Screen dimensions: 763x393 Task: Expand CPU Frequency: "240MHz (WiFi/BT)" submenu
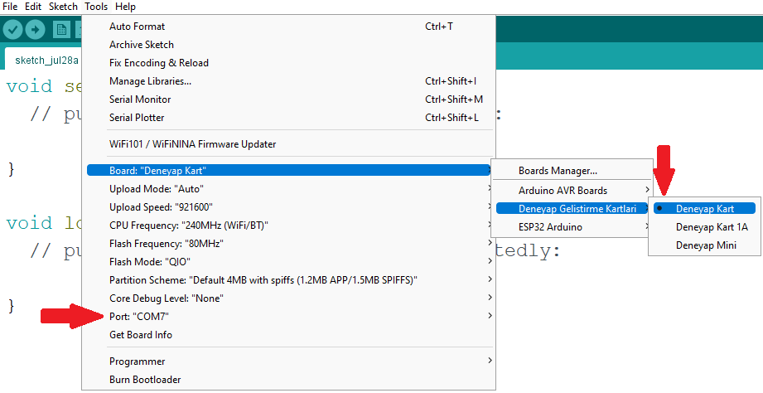tap(289, 225)
